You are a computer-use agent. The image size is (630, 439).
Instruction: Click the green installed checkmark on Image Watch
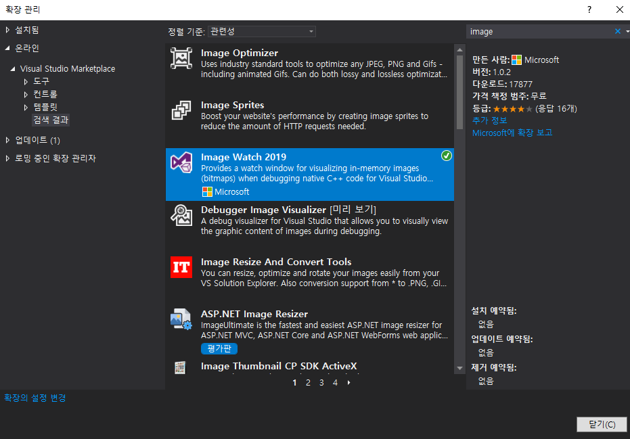pos(447,156)
